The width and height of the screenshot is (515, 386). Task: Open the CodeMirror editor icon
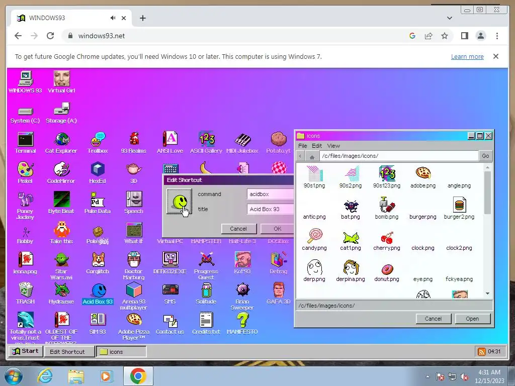pos(61,173)
